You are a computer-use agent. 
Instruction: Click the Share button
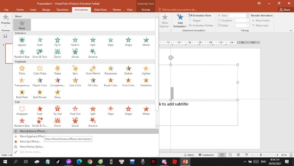(x=285, y=10)
